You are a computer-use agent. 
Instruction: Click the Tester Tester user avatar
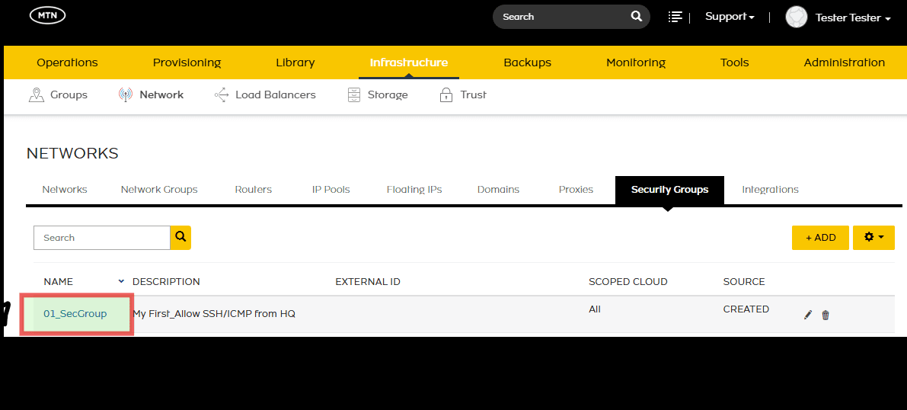pos(796,17)
